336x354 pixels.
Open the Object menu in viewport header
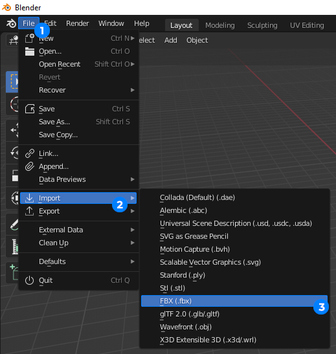(197, 40)
